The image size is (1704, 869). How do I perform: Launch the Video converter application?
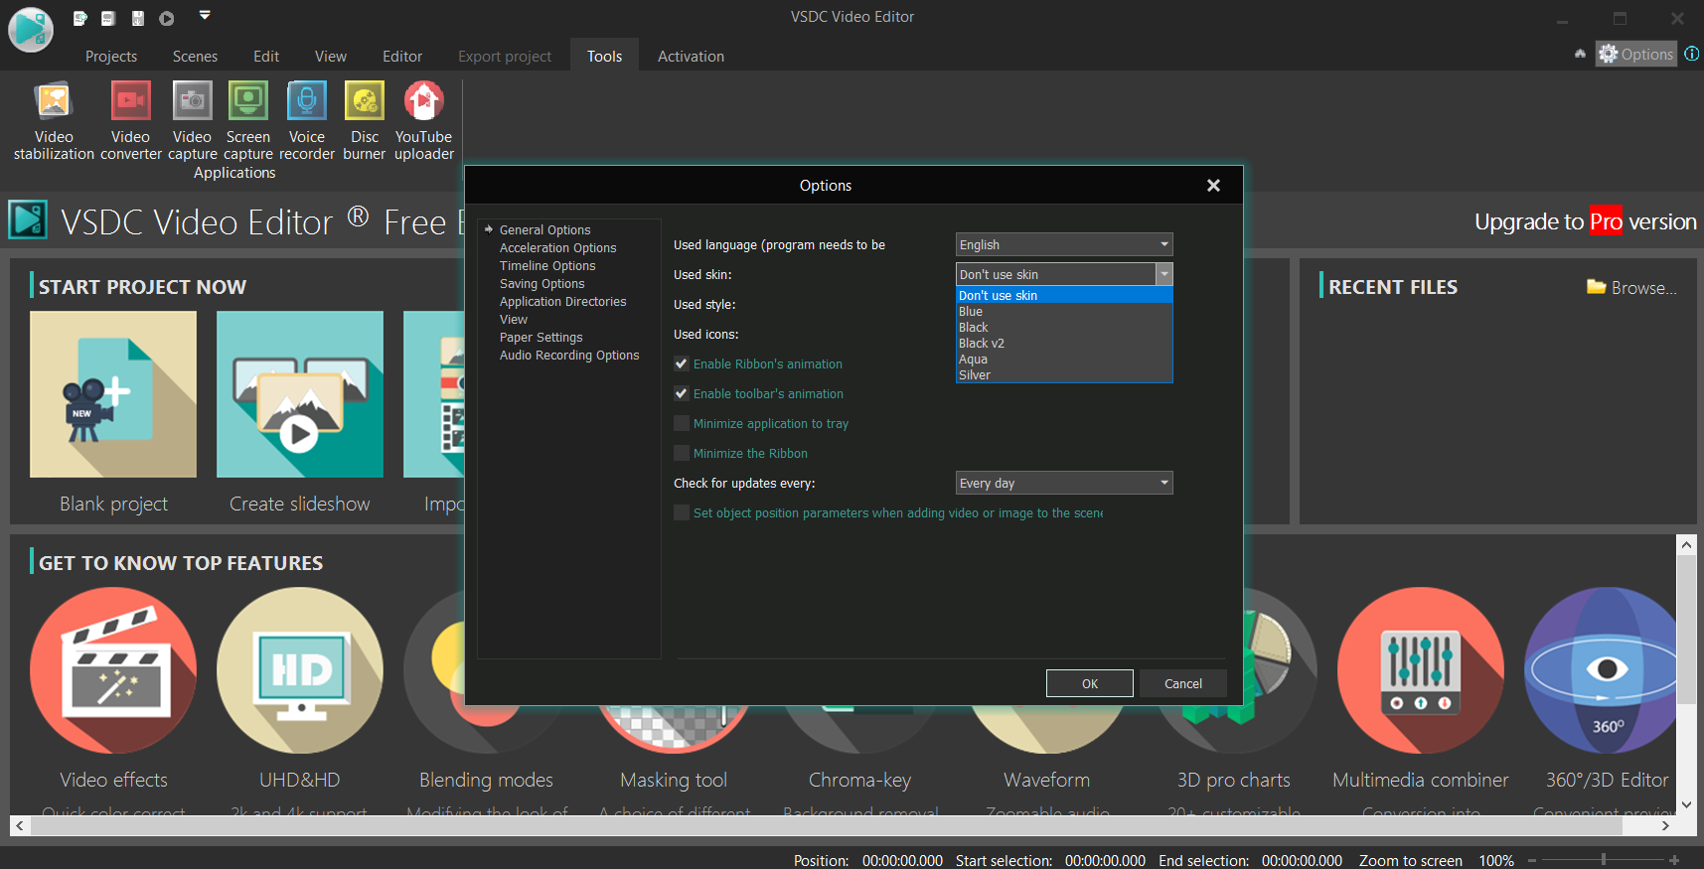pyautogui.click(x=130, y=120)
